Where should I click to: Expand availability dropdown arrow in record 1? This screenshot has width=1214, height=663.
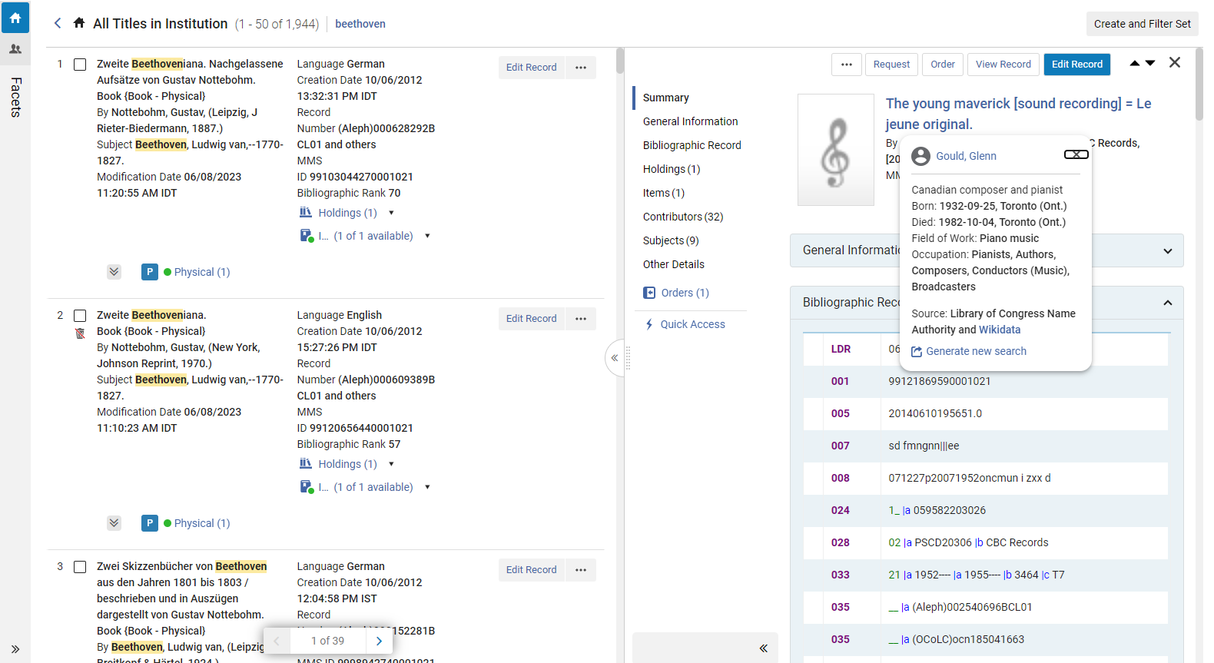point(427,236)
